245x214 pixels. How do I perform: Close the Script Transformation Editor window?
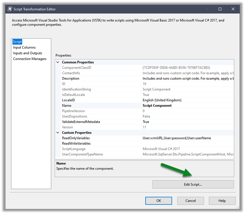click(234, 9)
